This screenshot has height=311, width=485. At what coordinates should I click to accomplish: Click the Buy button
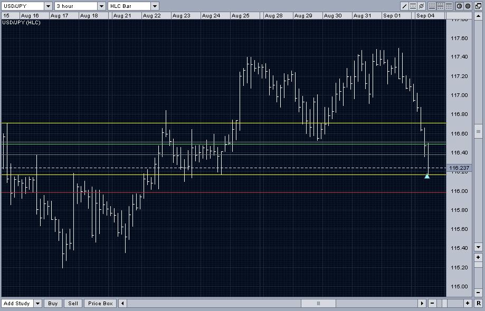53,303
